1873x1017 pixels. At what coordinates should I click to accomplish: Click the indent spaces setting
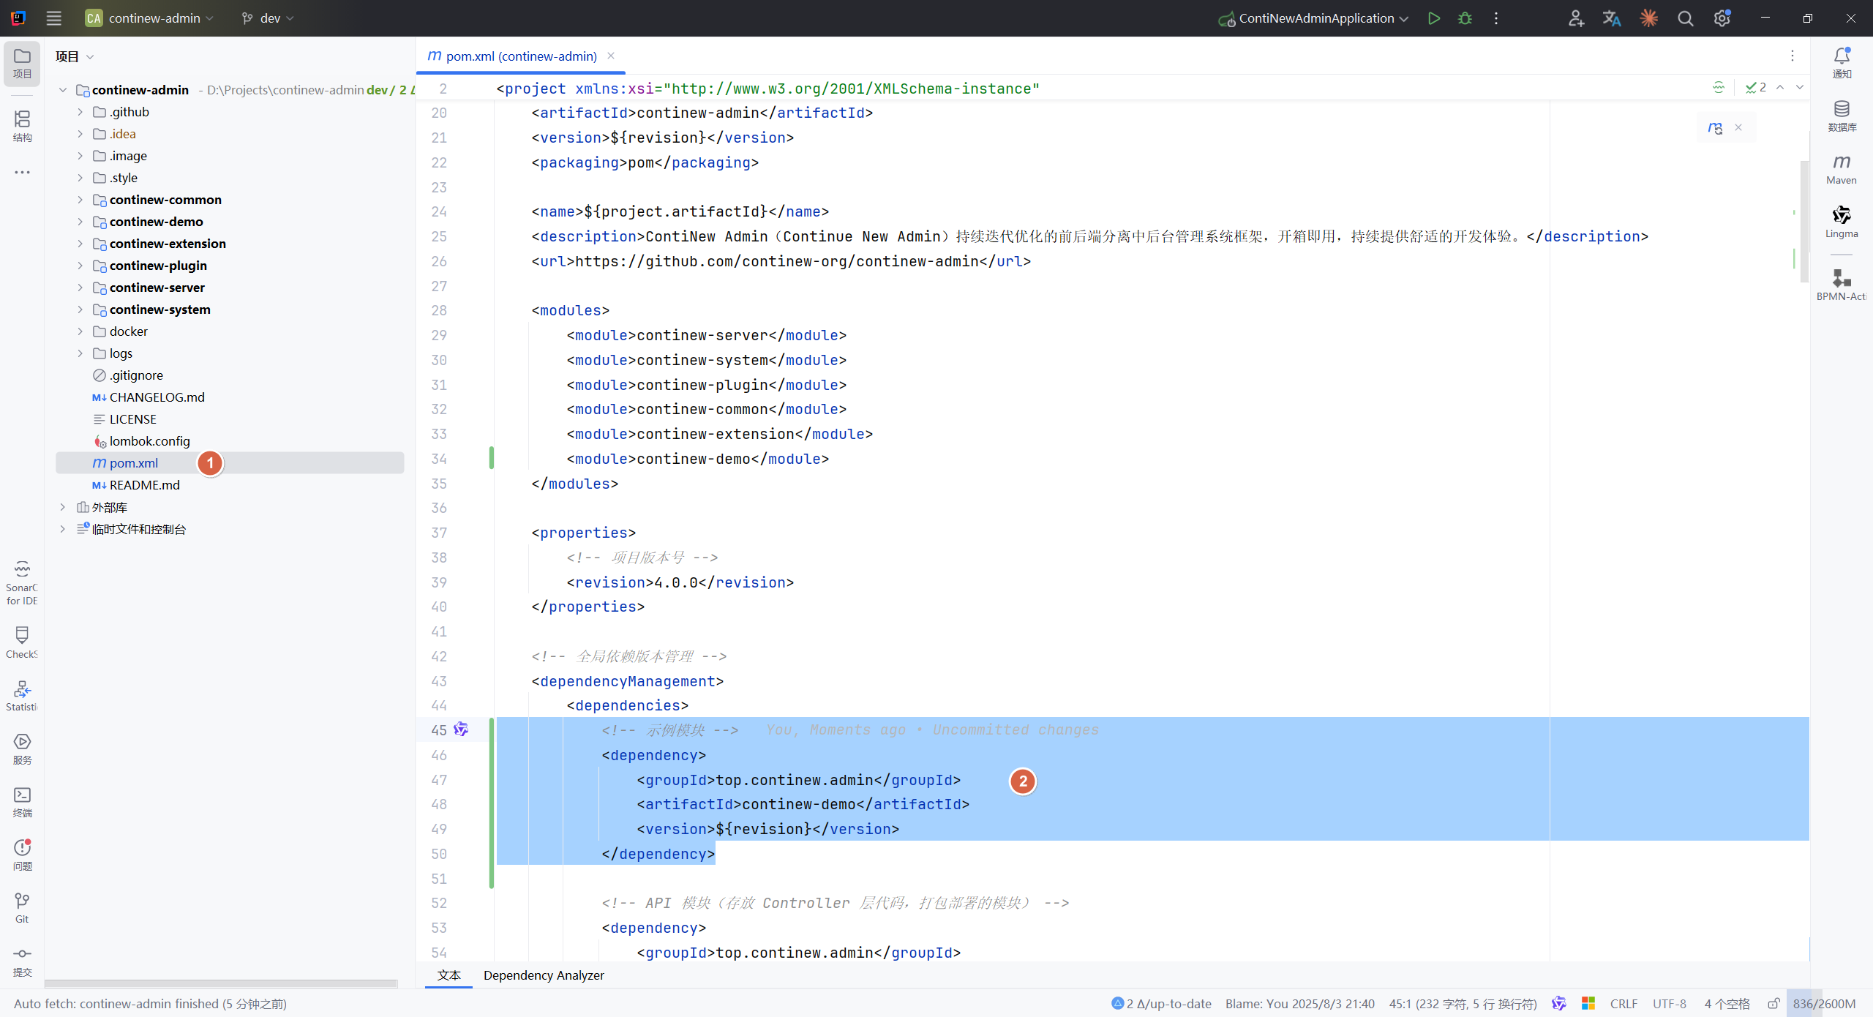1727,1004
